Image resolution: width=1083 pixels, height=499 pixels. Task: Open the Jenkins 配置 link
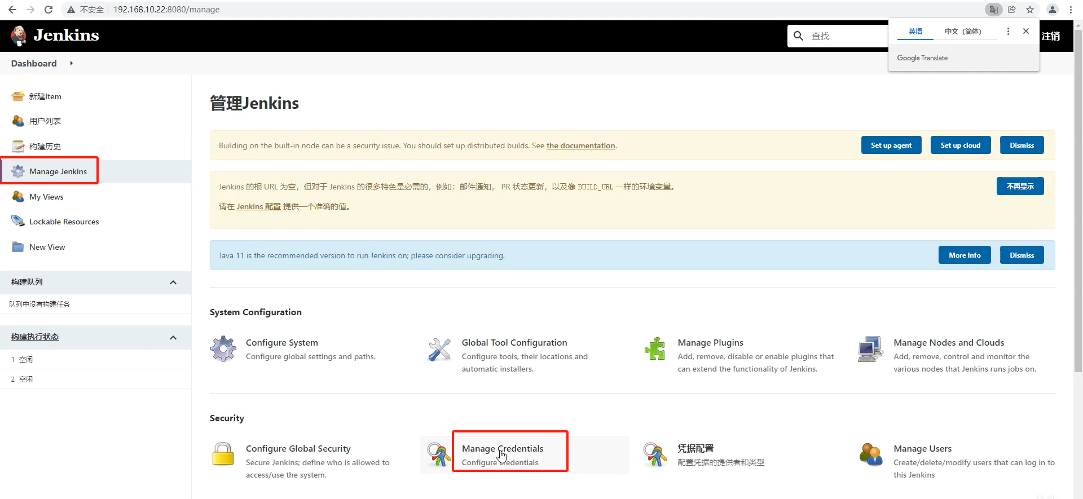pyautogui.click(x=258, y=206)
